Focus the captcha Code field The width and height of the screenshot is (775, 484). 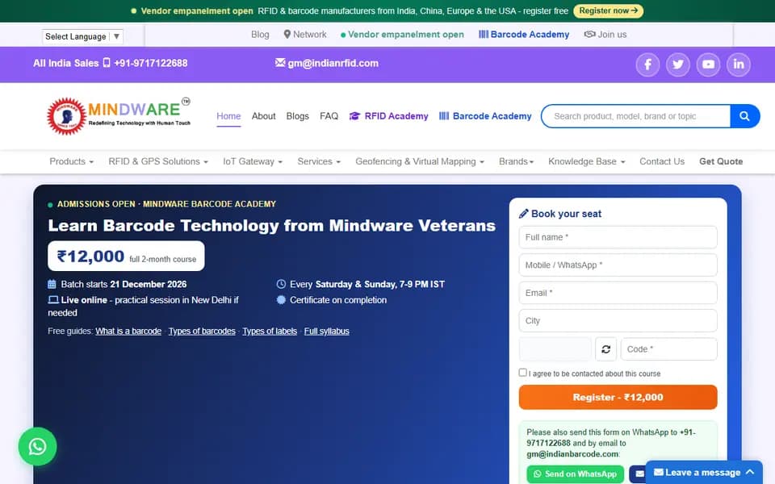(x=668, y=349)
